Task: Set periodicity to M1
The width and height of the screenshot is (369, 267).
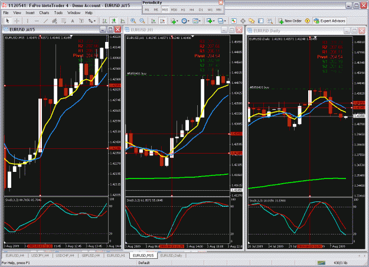Action: coord(147,9)
